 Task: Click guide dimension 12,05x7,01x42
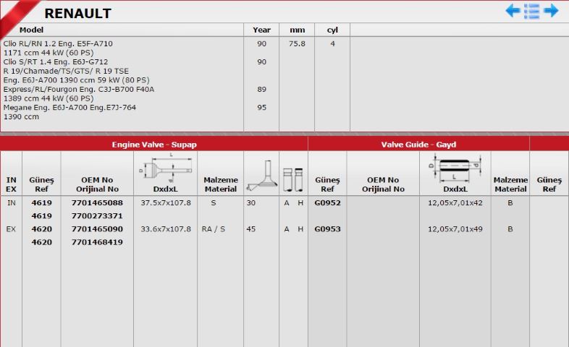click(455, 203)
